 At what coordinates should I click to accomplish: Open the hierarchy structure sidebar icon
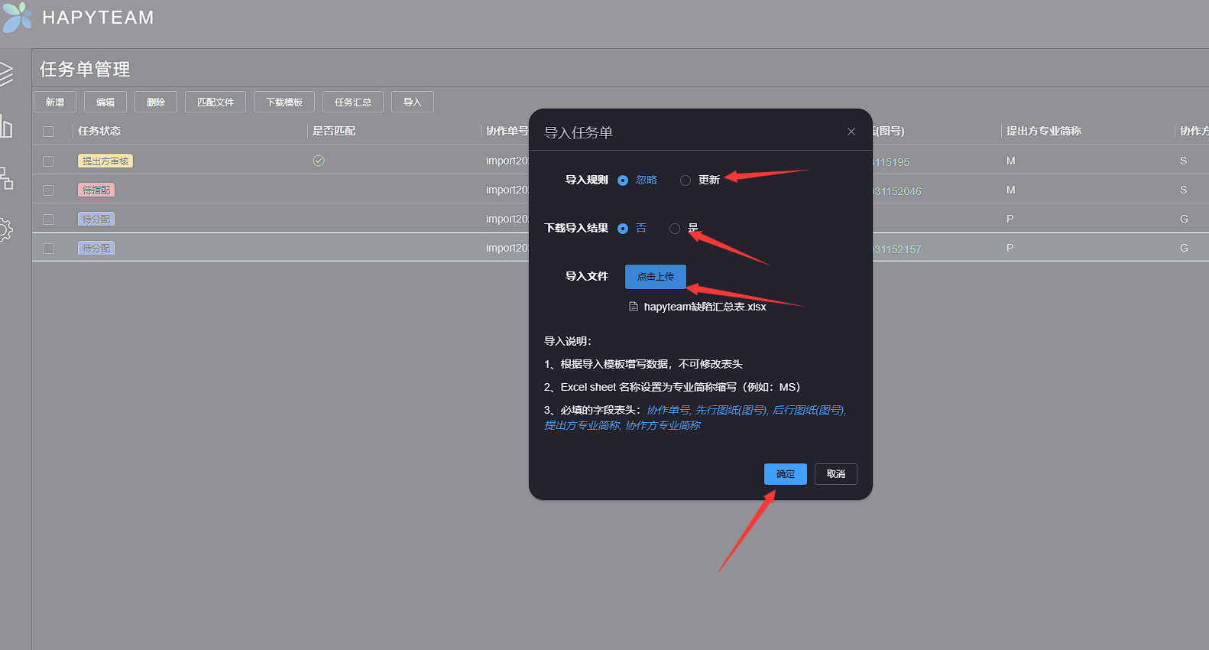pos(6,178)
